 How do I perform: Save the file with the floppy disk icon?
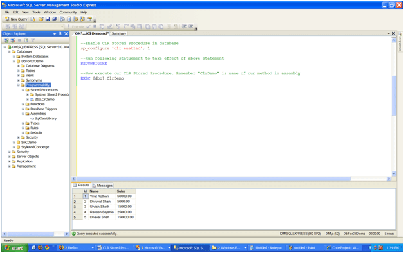point(48,19)
